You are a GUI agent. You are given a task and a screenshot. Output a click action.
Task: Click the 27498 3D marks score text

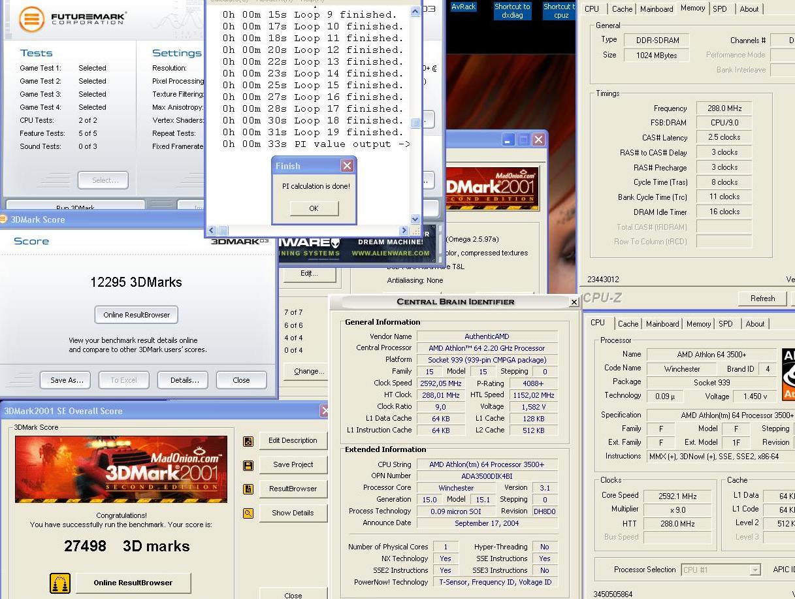pyautogui.click(x=127, y=546)
